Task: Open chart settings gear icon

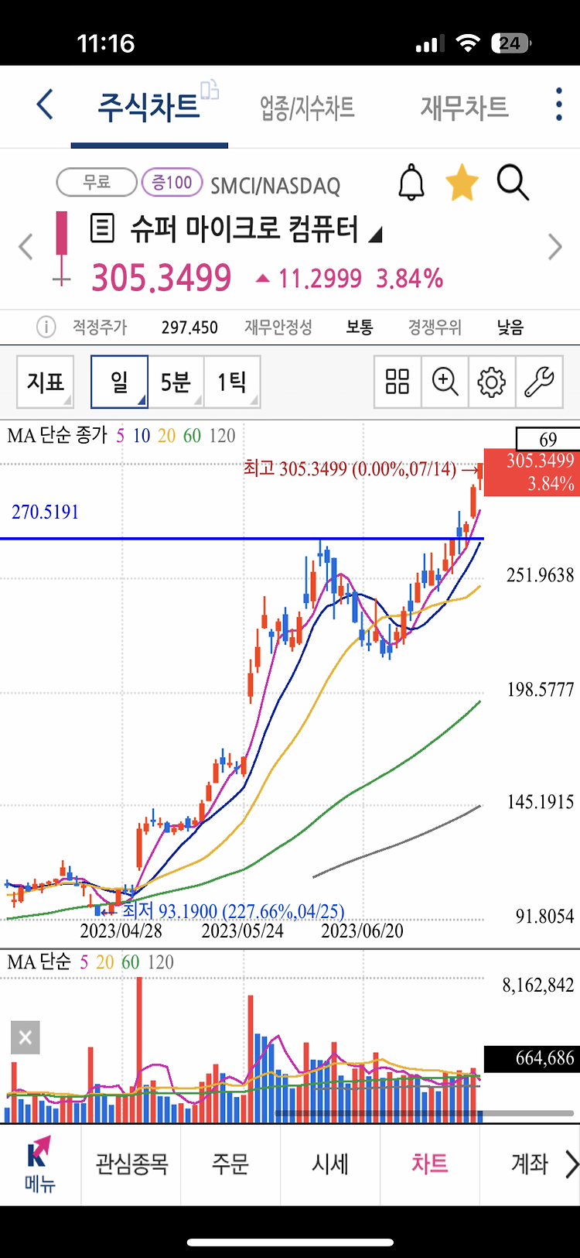Action: click(492, 382)
